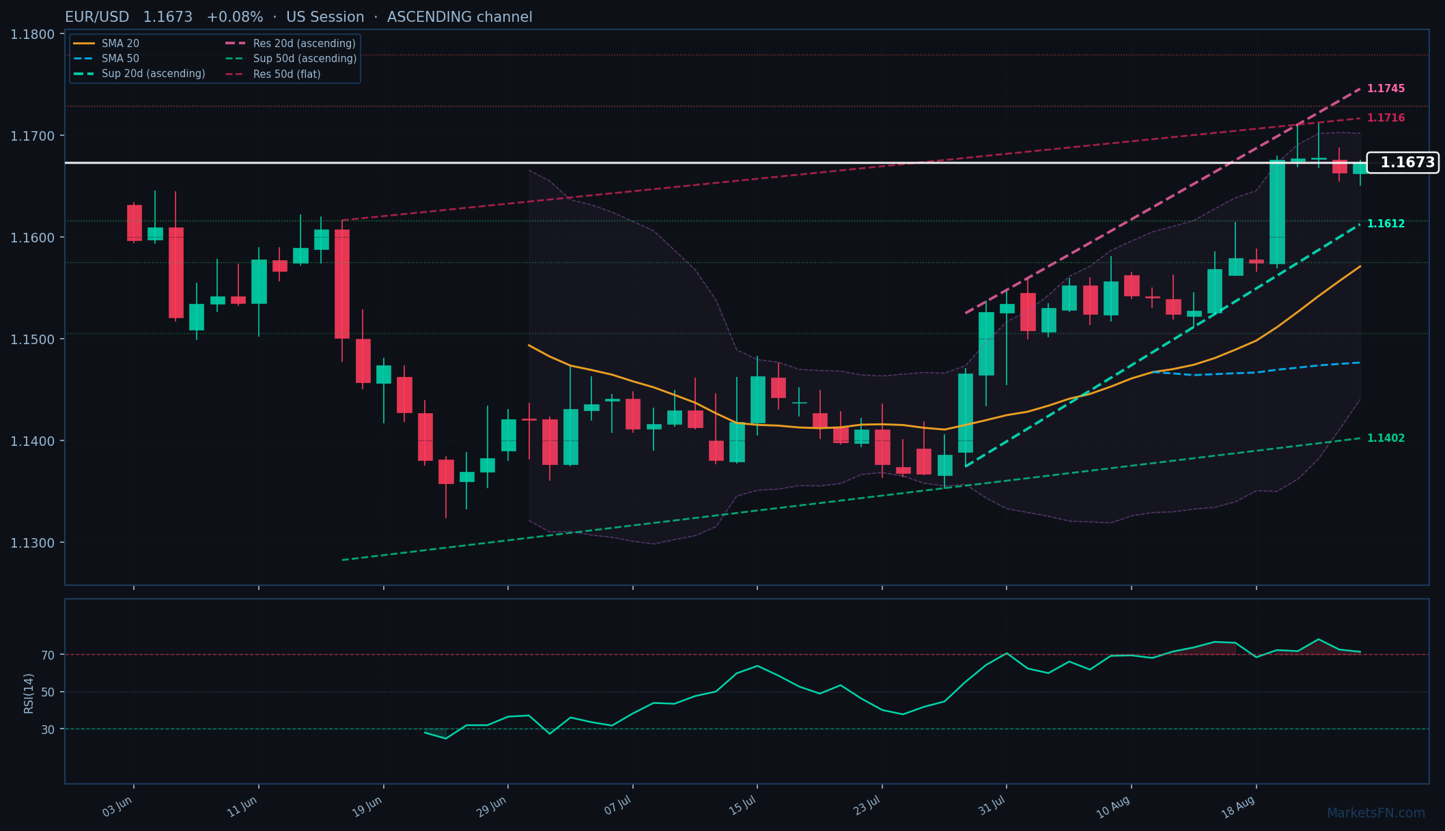Click the 18 Aug date label

pyautogui.click(x=1238, y=808)
